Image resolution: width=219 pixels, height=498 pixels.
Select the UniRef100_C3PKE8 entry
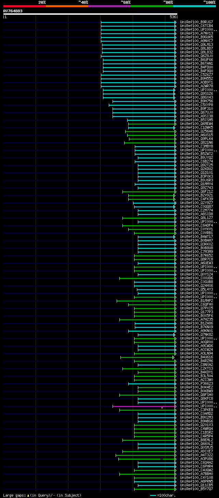coord(196,410)
